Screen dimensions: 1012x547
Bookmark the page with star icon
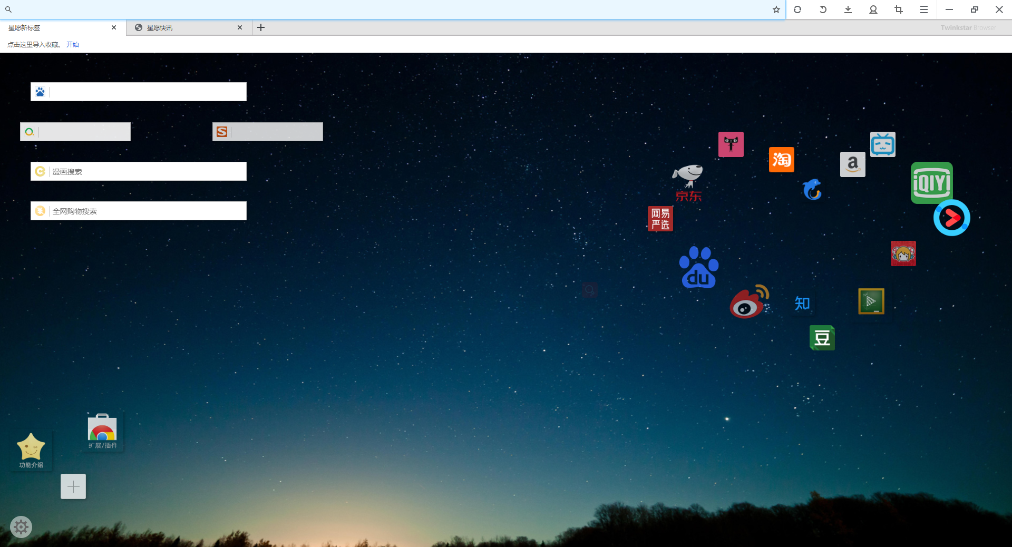tap(776, 9)
